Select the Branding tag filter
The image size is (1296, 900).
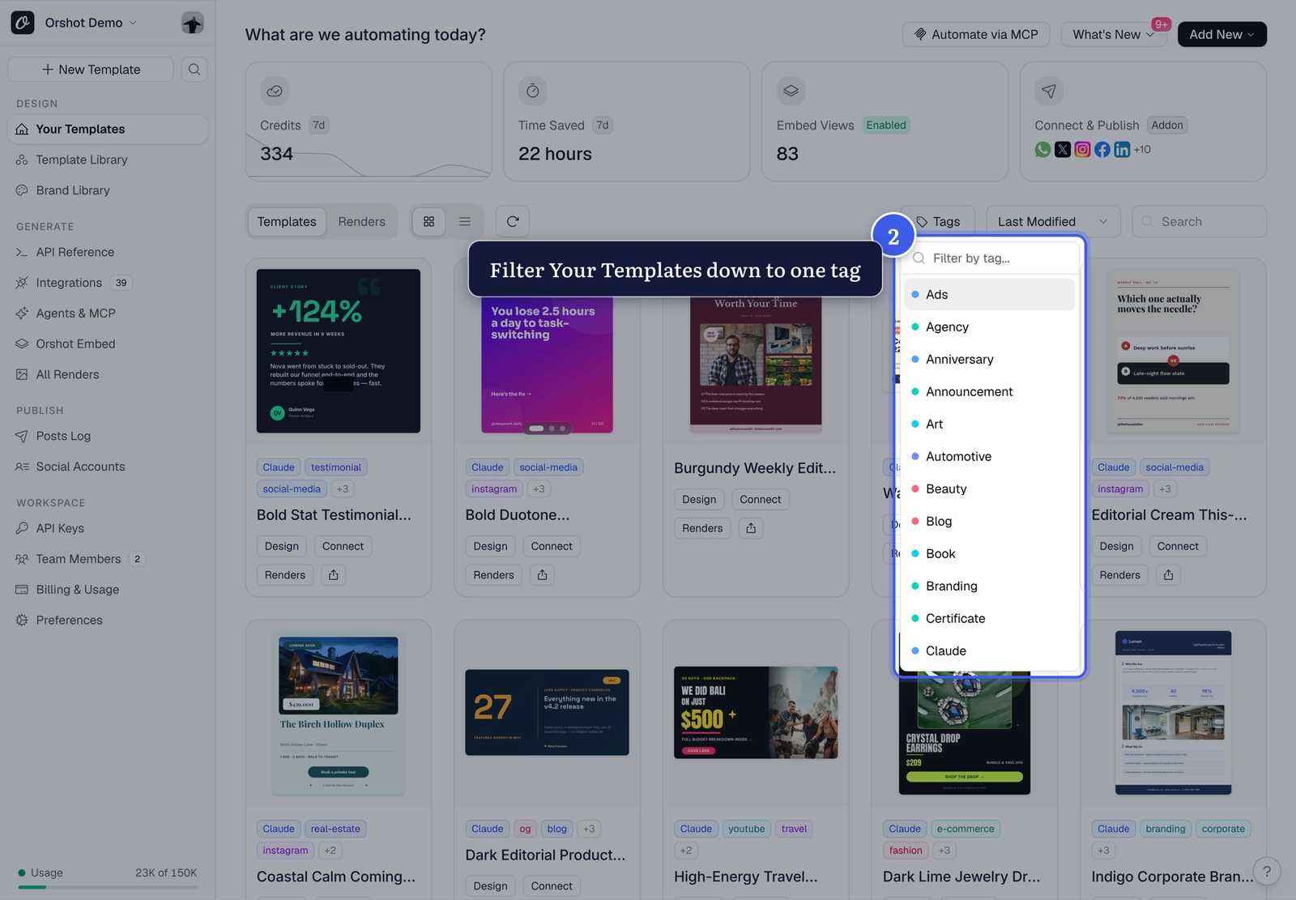(990, 586)
